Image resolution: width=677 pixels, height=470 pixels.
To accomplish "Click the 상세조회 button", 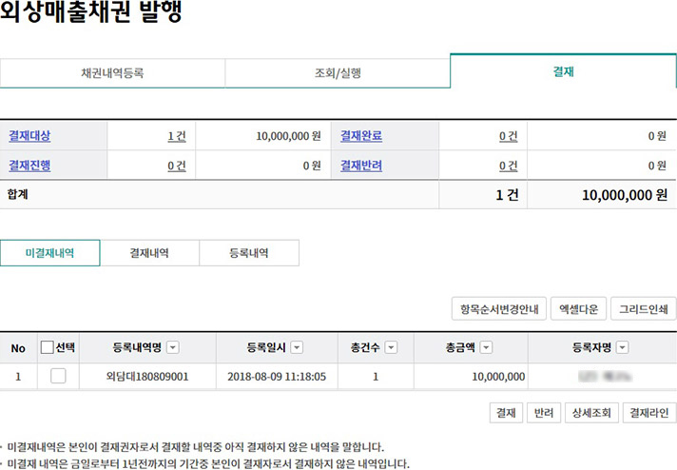I will pos(590,413).
